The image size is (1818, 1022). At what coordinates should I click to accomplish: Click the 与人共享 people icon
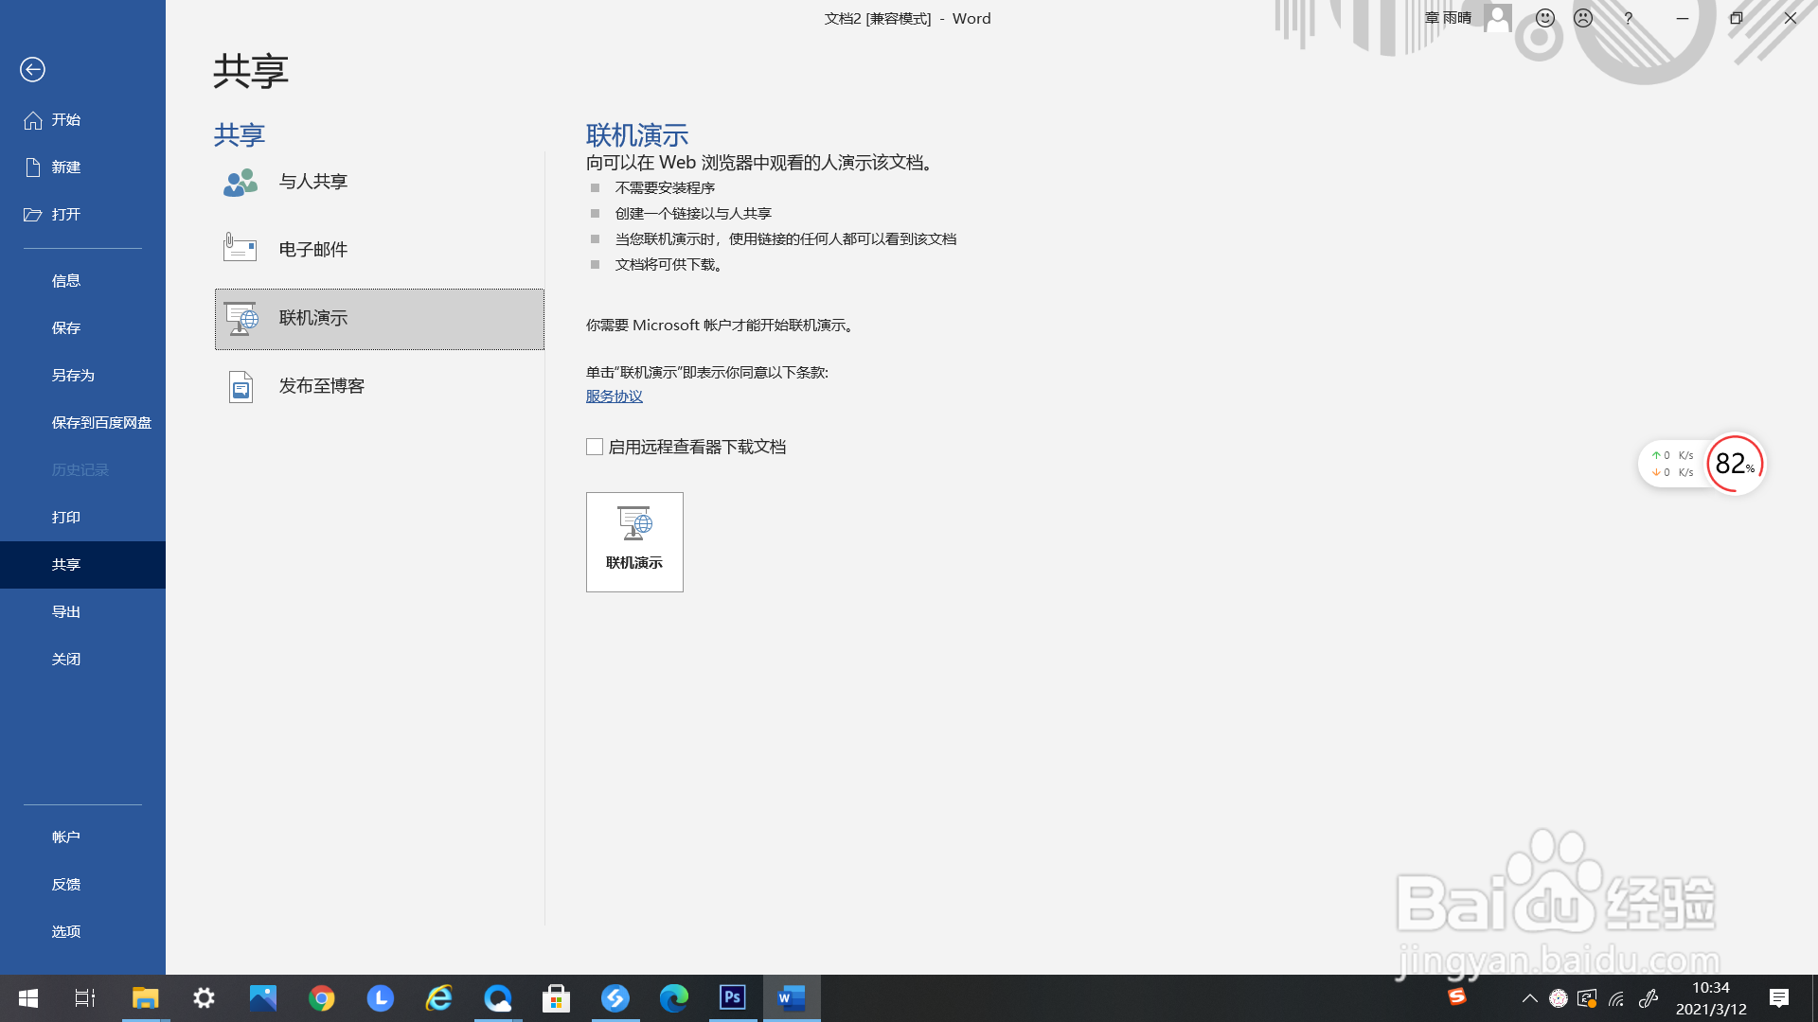pos(241,182)
